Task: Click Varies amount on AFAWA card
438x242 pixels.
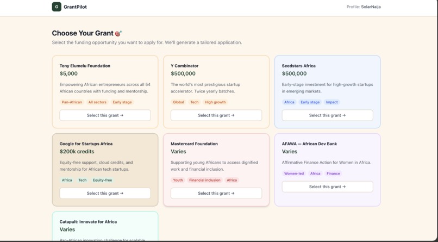Action: coord(290,152)
